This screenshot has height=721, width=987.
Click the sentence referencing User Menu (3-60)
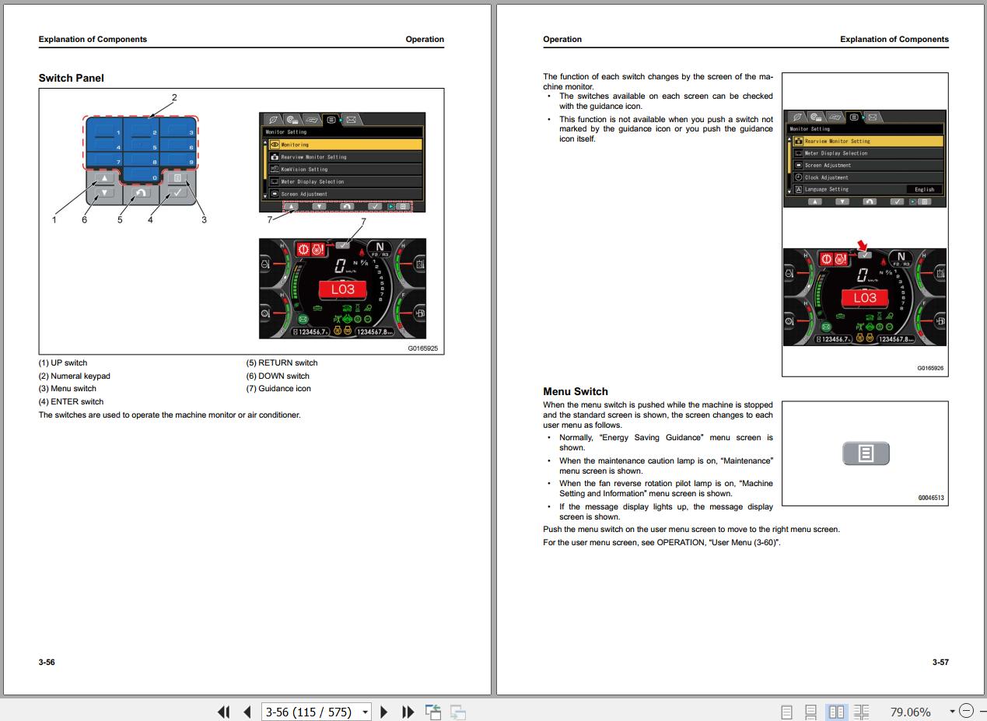coord(662,542)
